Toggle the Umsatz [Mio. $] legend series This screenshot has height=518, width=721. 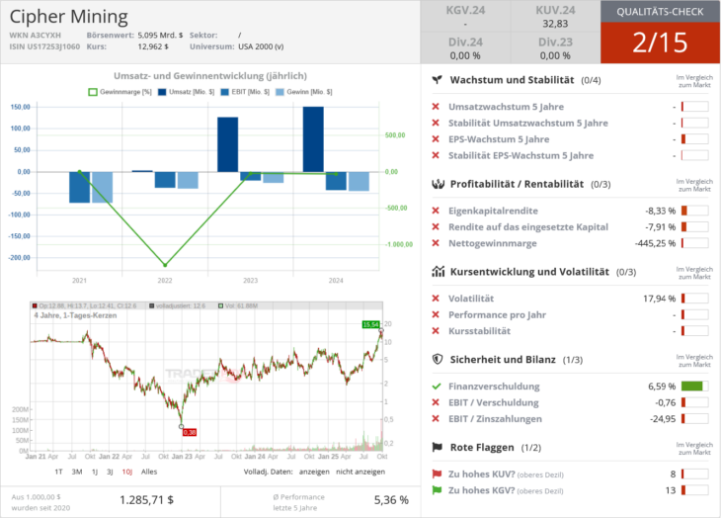(184, 92)
